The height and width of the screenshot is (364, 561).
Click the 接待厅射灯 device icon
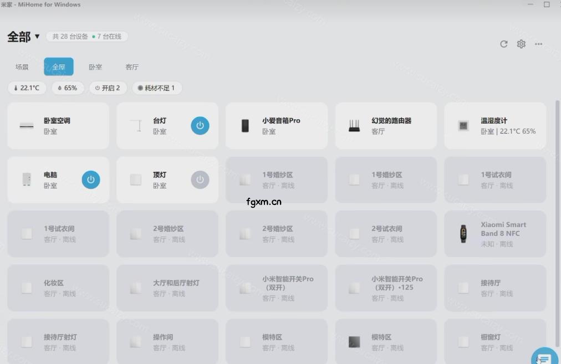(27, 342)
